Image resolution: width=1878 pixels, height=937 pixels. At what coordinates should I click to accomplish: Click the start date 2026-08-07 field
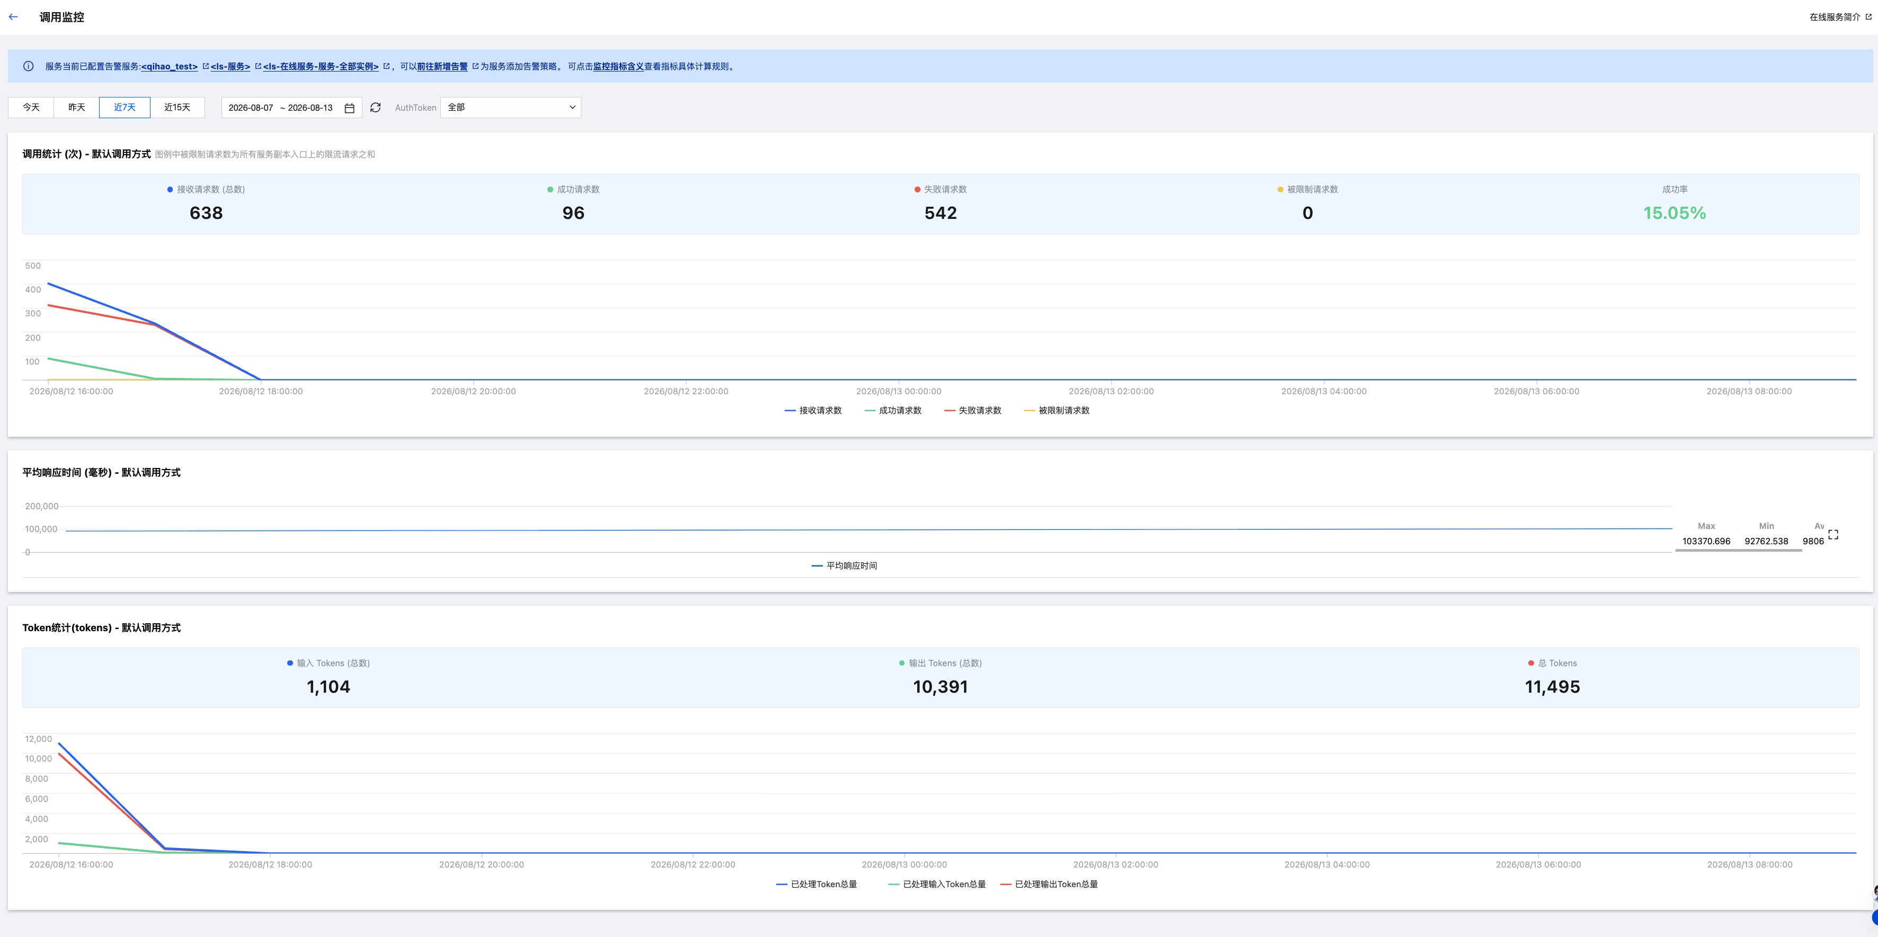[x=251, y=108]
